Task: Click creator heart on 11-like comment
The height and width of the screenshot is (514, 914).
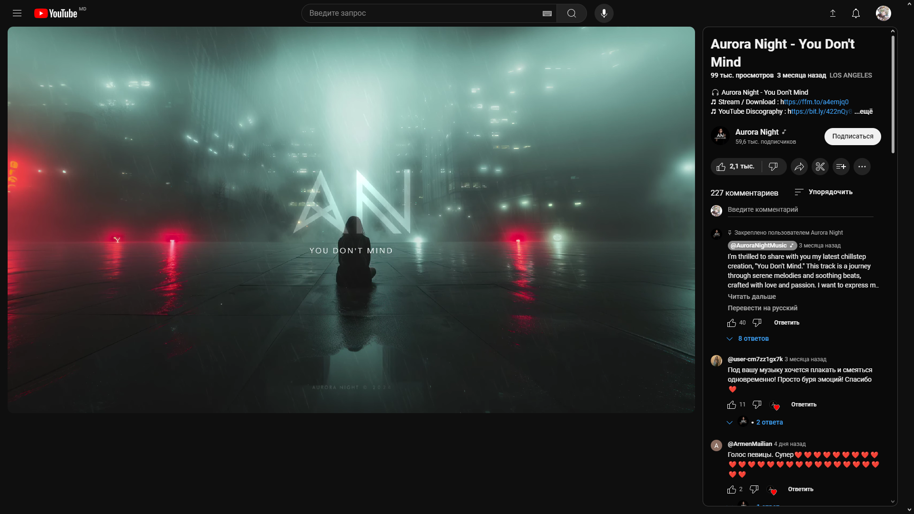Action: [775, 405]
